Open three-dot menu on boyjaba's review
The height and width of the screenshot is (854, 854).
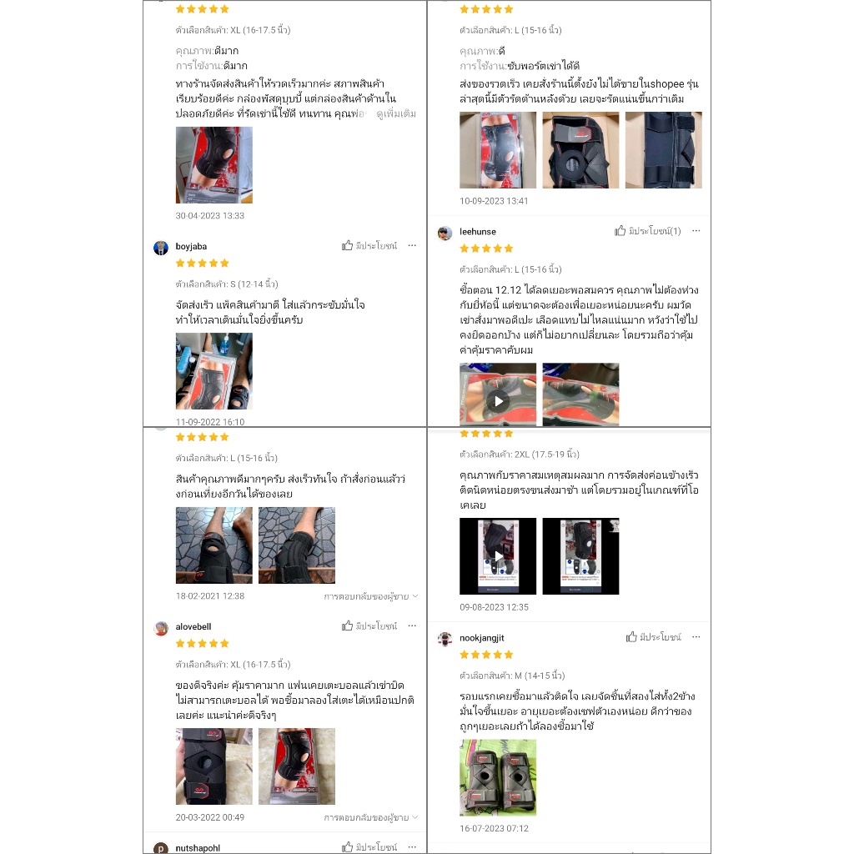412,246
